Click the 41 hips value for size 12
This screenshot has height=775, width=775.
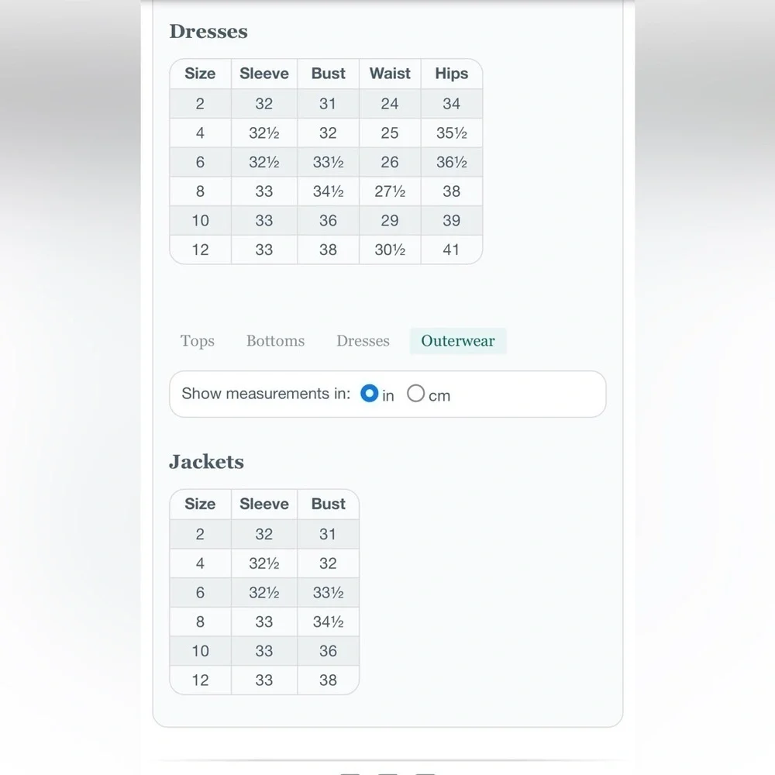pos(451,250)
